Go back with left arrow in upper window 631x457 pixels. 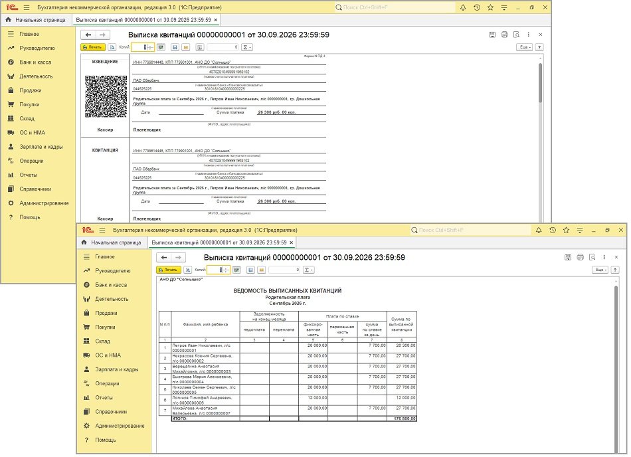point(88,35)
